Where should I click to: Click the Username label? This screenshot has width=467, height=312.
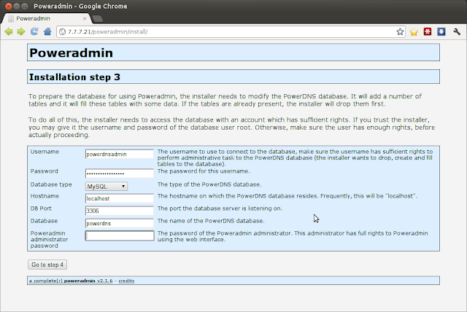point(45,152)
